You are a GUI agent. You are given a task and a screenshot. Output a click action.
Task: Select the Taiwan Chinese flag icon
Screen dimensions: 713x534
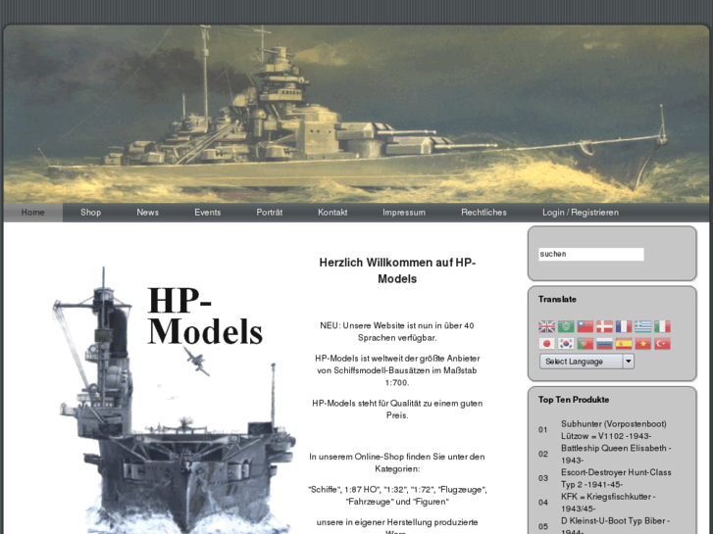pos(586,326)
